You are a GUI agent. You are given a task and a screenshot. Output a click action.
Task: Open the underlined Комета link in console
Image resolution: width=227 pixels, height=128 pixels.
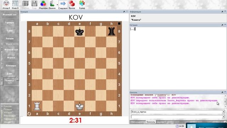click(162, 95)
